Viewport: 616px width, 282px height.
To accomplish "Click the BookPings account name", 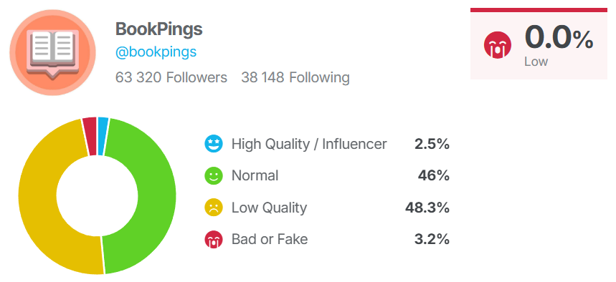I will (158, 29).
